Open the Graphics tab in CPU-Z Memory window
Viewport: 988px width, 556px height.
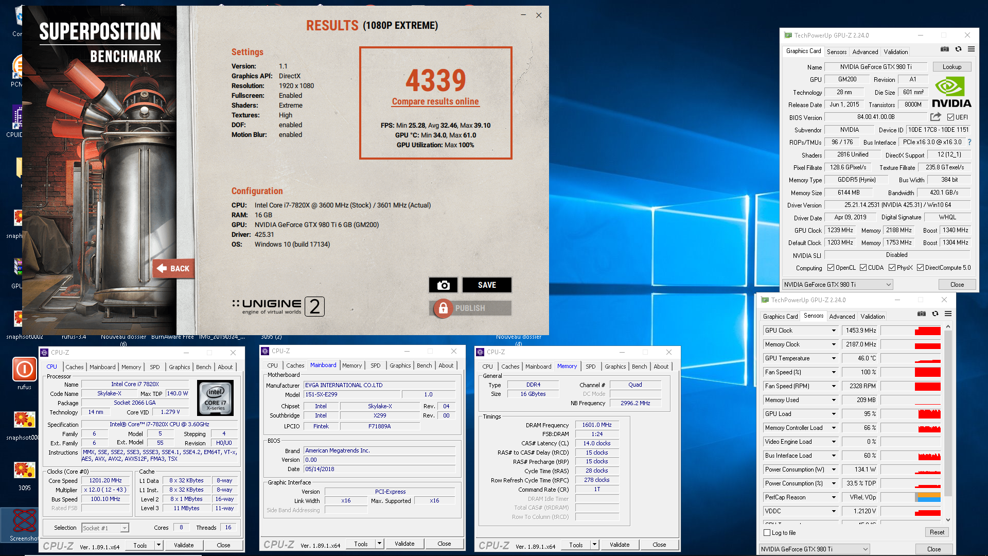tap(615, 367)
